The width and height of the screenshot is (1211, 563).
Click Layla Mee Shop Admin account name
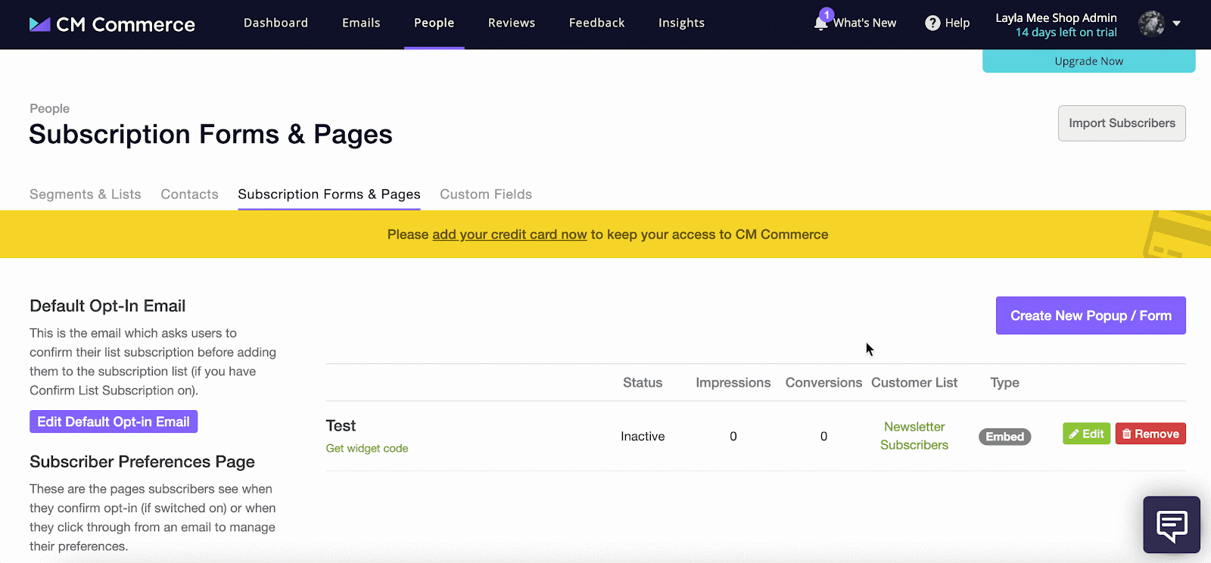pyautogui.click(x=1056, y=17)
